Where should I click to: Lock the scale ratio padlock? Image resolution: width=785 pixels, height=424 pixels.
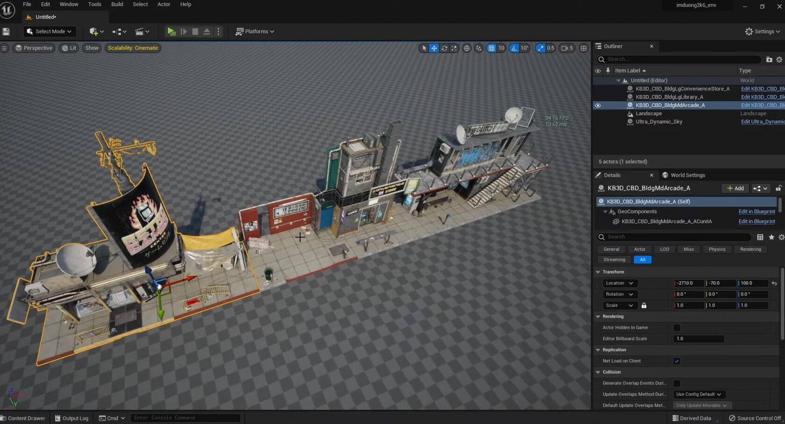pyautogui.click(x=644, y=306)
